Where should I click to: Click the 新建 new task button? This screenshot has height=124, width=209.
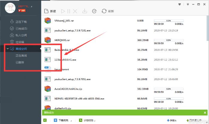click(x=50, y=11)
